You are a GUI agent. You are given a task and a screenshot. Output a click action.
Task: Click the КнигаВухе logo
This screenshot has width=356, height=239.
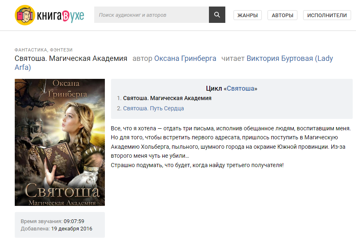pyautogui.click(x=49, y=15)
